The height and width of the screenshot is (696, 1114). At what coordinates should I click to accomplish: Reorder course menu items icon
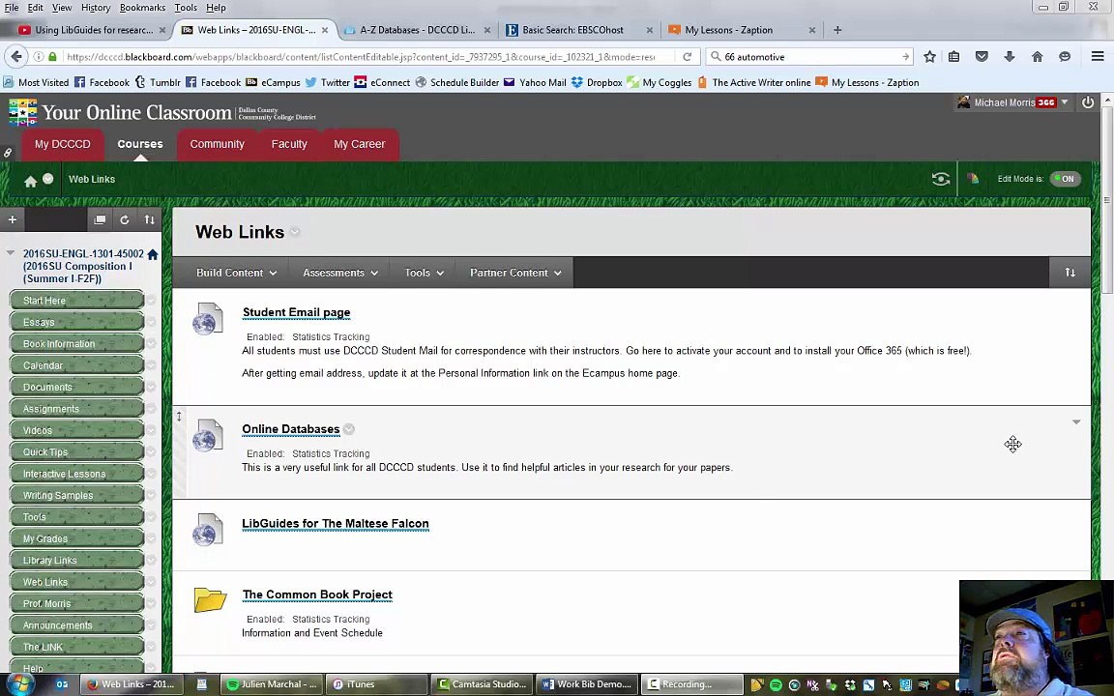click(149, 219)
